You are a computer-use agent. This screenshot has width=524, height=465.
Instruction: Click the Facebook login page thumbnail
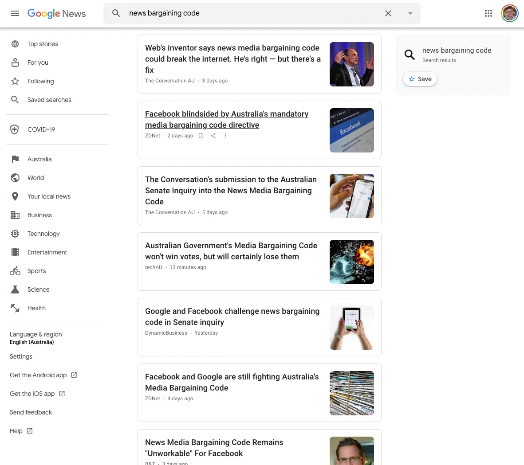point(351,130)
